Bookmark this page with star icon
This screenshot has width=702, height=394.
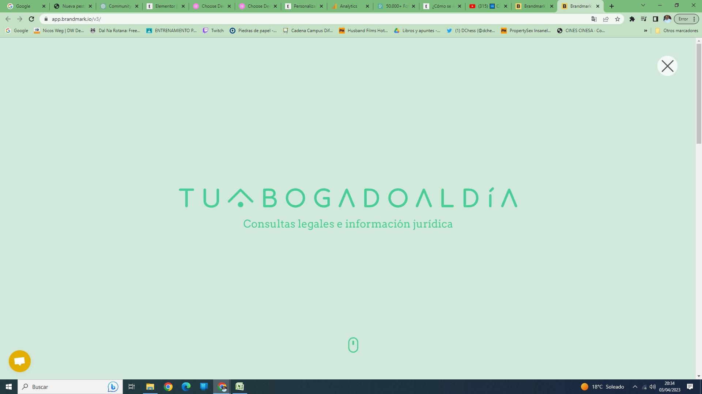(618, 19)
